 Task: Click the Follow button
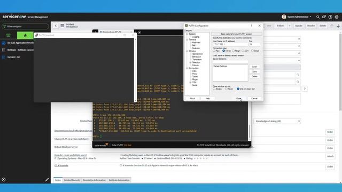(280, 26)
